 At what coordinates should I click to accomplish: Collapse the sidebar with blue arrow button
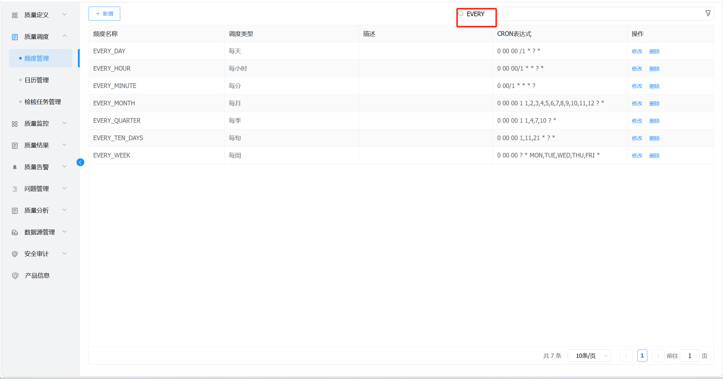tap(80, 162)
